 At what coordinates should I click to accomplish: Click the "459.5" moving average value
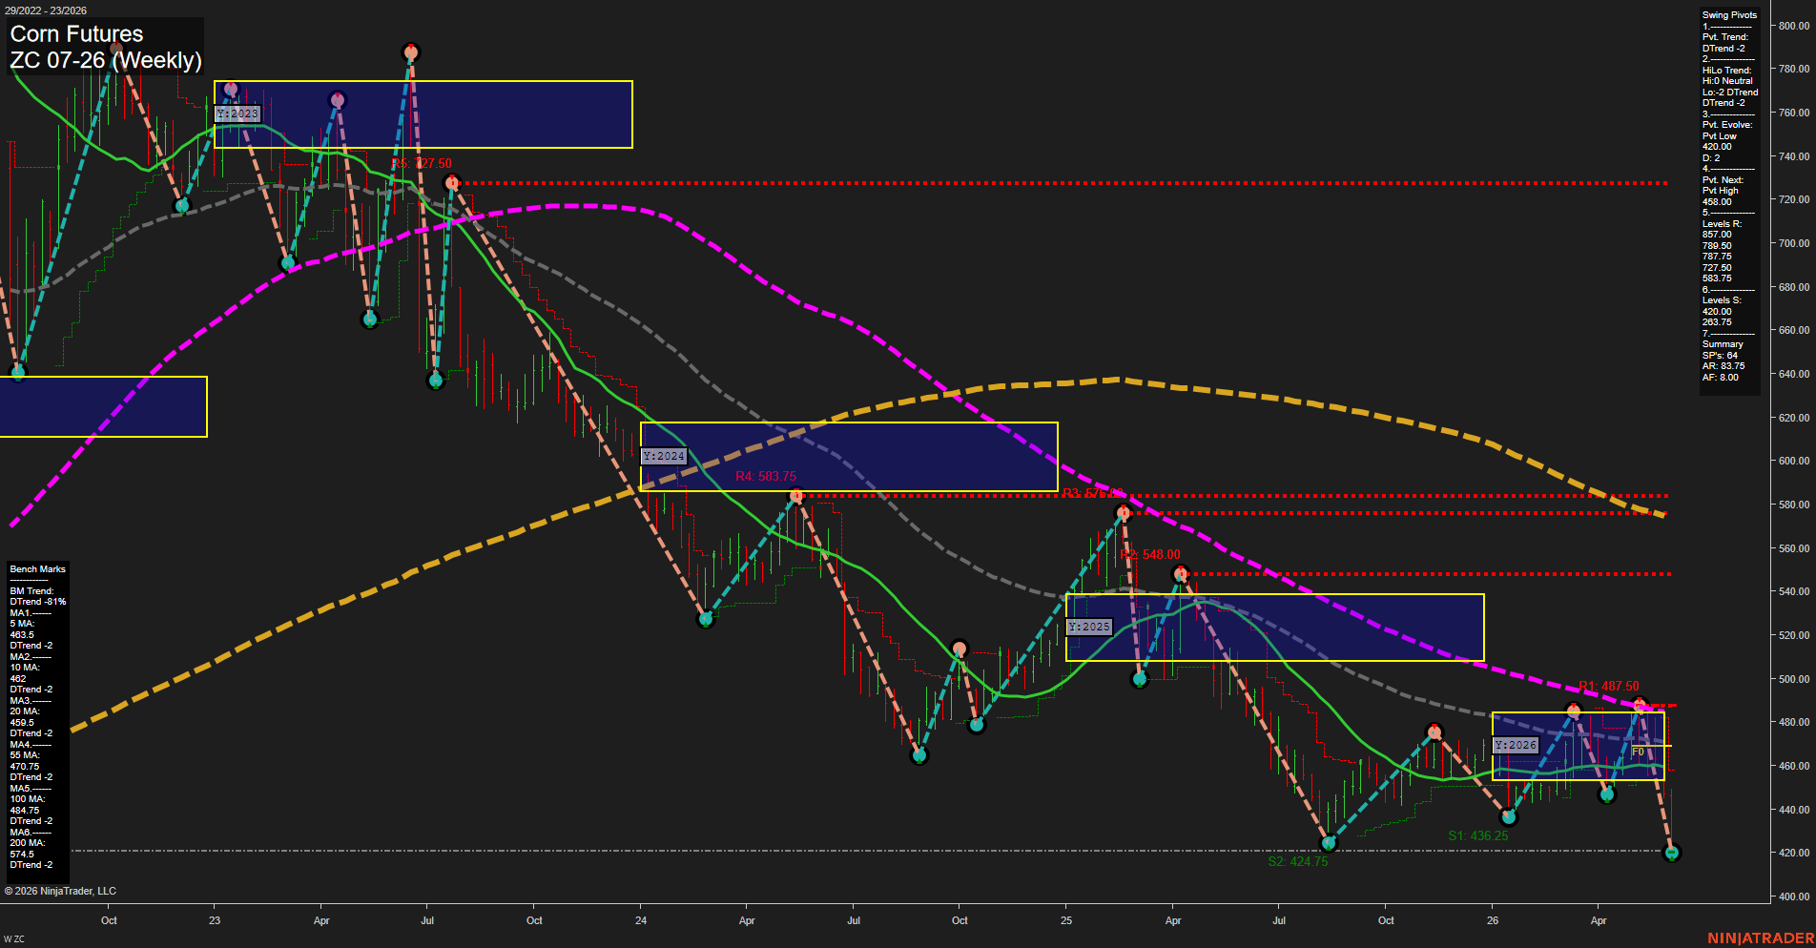[22, 723]
